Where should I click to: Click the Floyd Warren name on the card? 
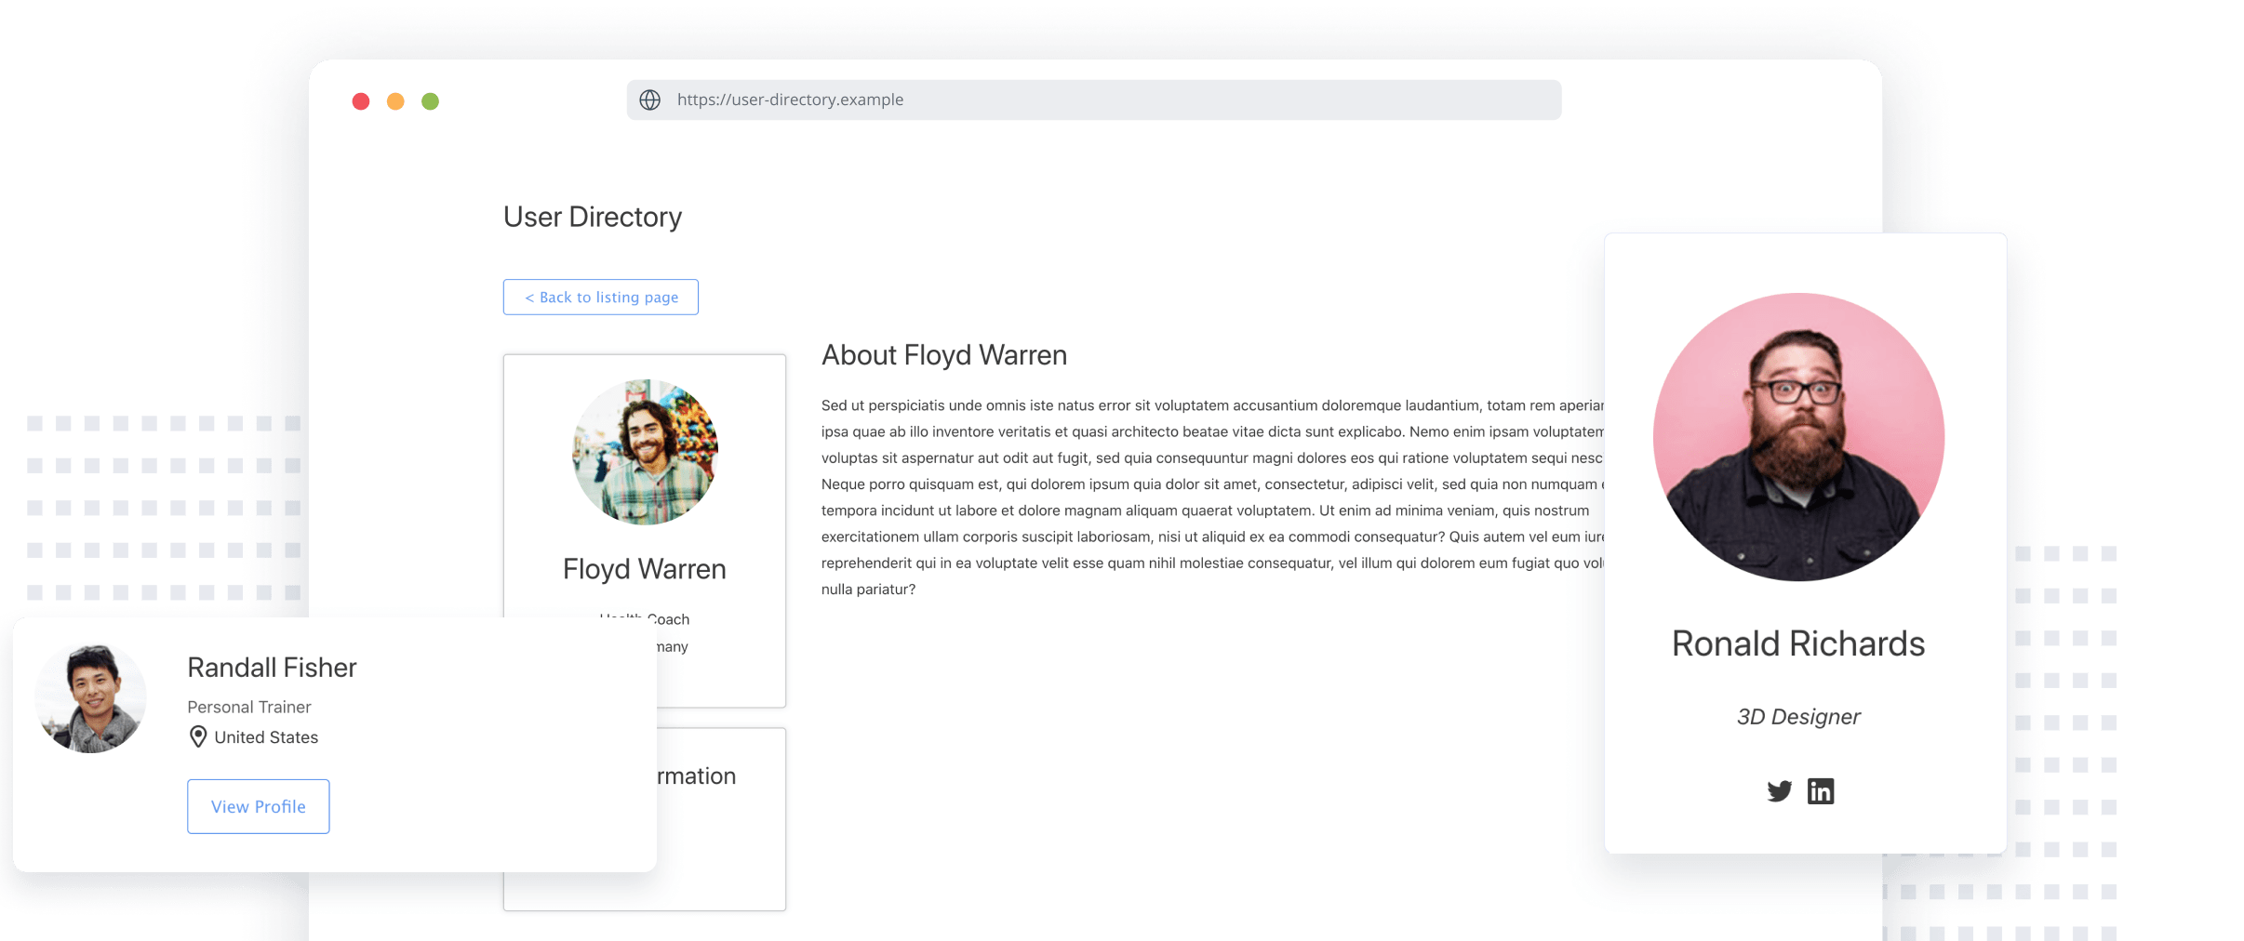click(x=644, y=569)
